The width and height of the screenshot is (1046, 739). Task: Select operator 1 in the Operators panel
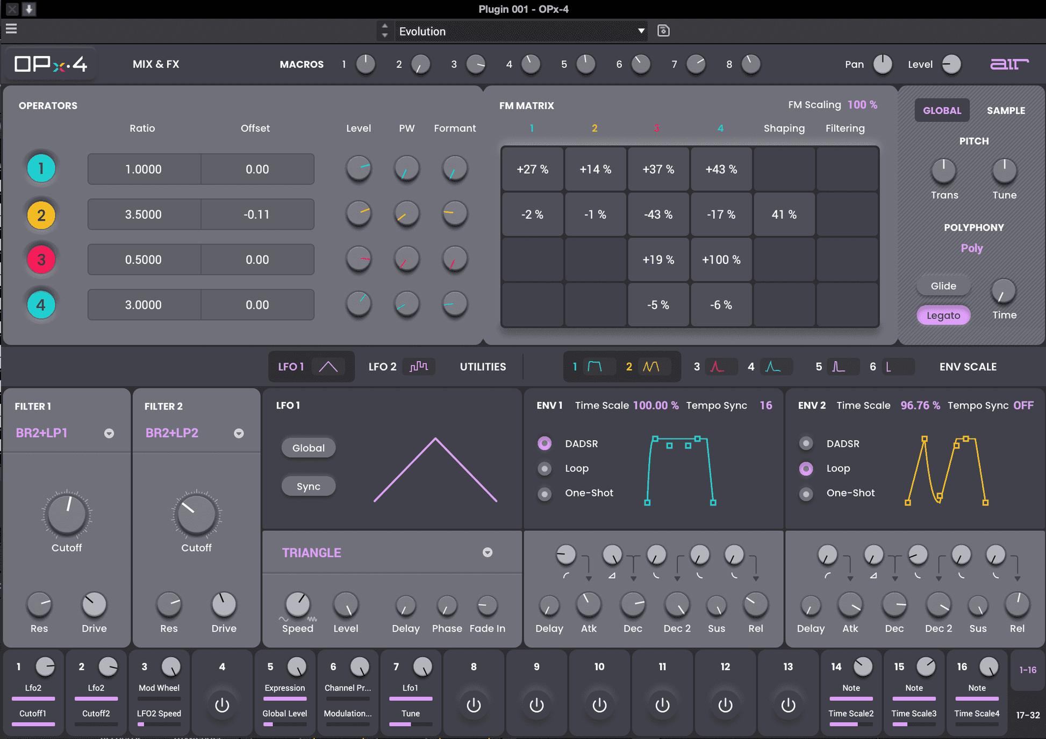point(41,168)
